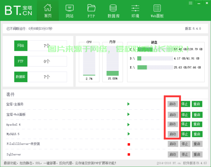
Task: Open the Web面板 tab
Action: click(x=157, y=10)
